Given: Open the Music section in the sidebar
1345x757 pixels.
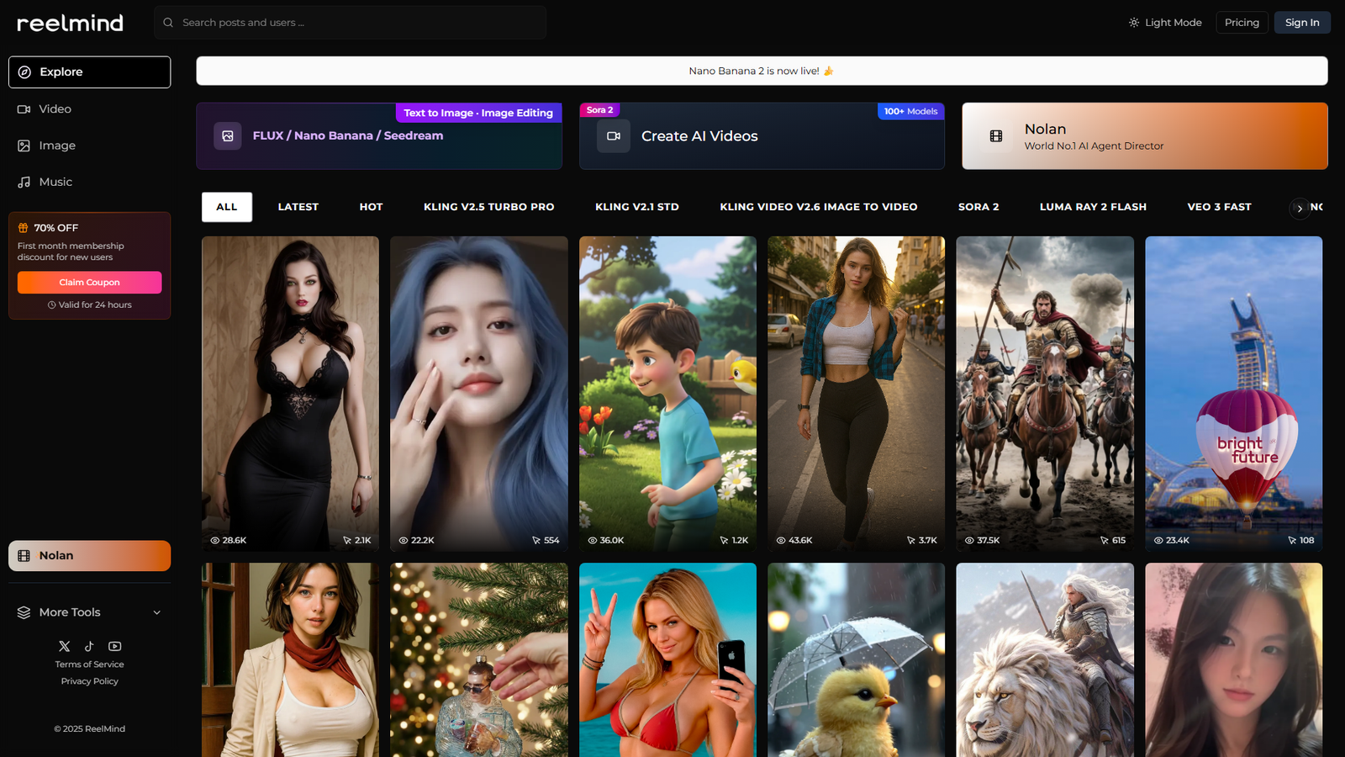Looking at the screenshot, I should tap(55, 182).
